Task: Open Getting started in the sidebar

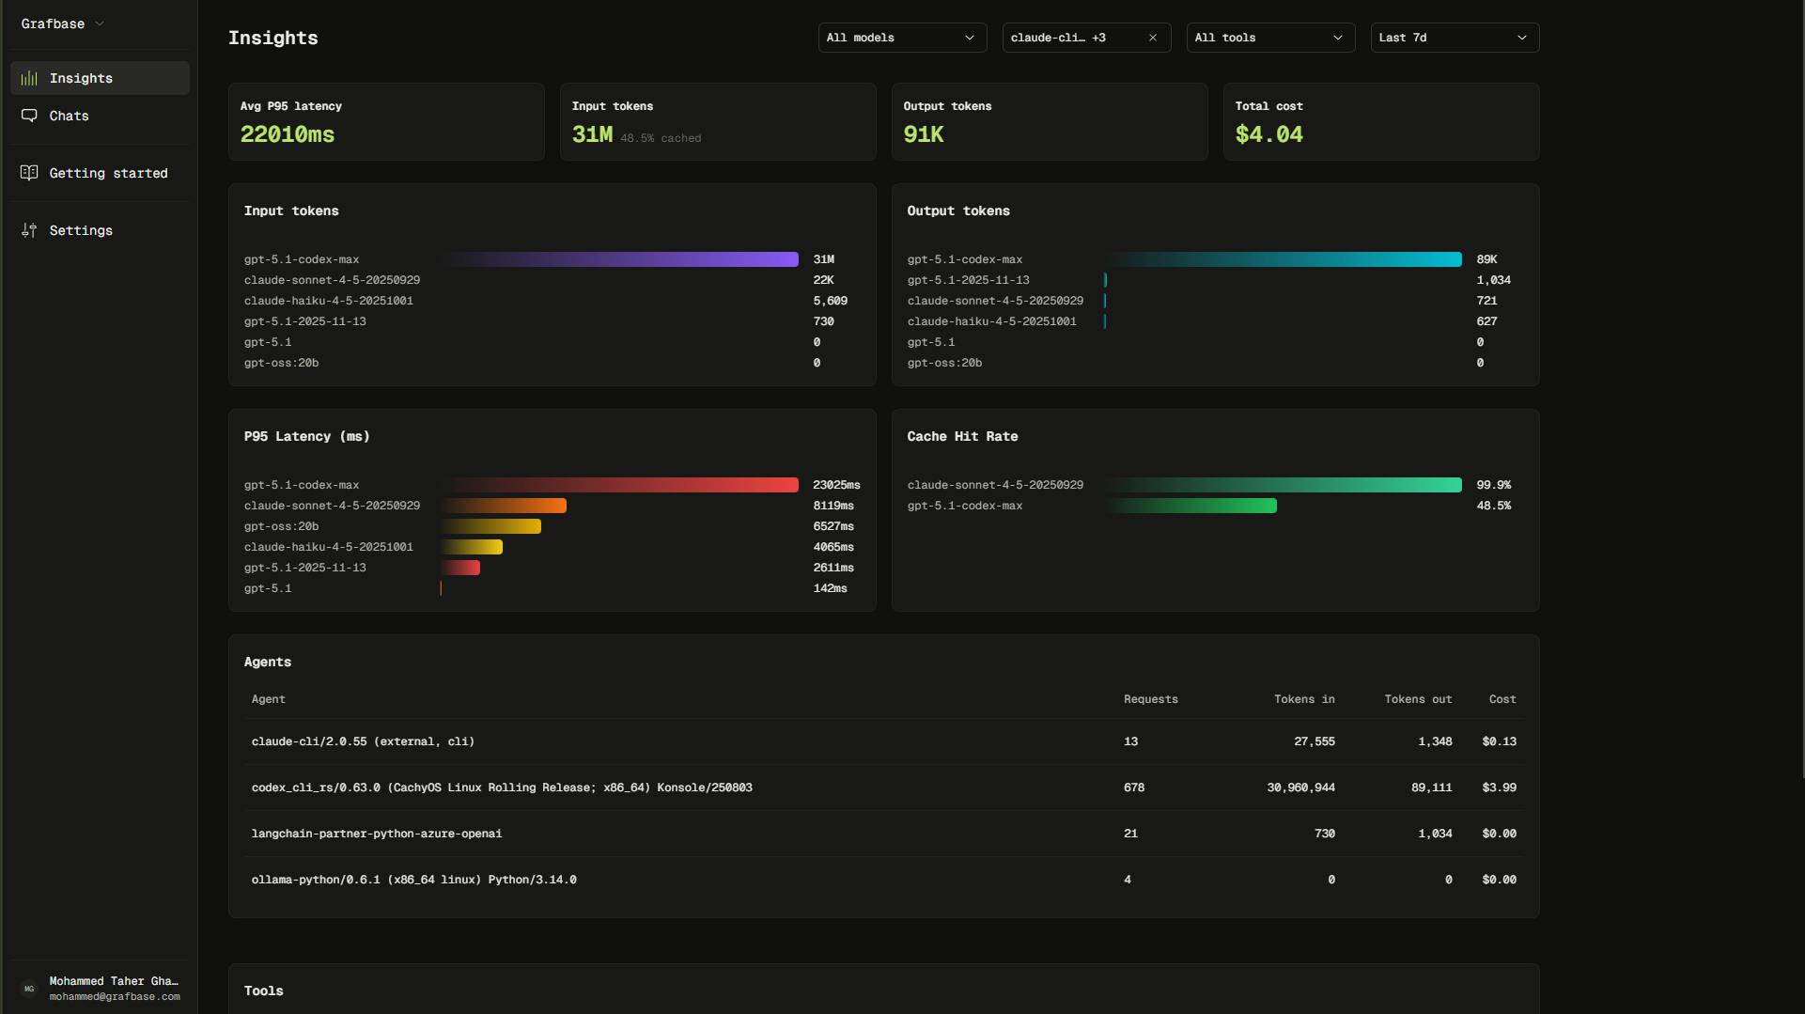Action: coord(108,173)
